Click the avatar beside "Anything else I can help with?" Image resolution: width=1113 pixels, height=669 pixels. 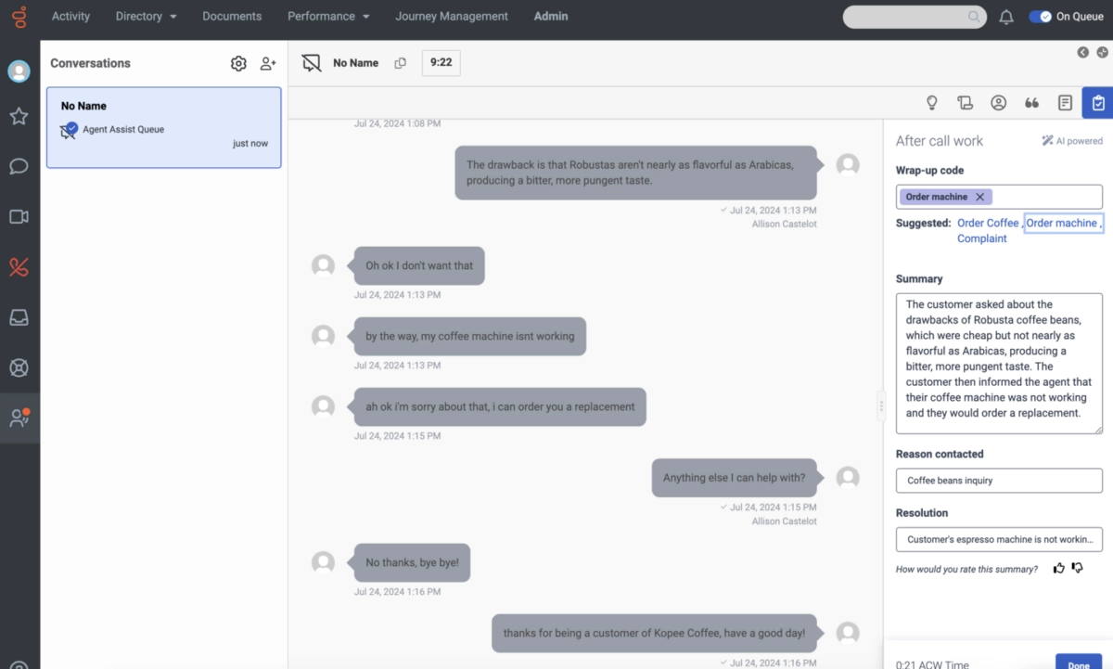pos(848,478)
